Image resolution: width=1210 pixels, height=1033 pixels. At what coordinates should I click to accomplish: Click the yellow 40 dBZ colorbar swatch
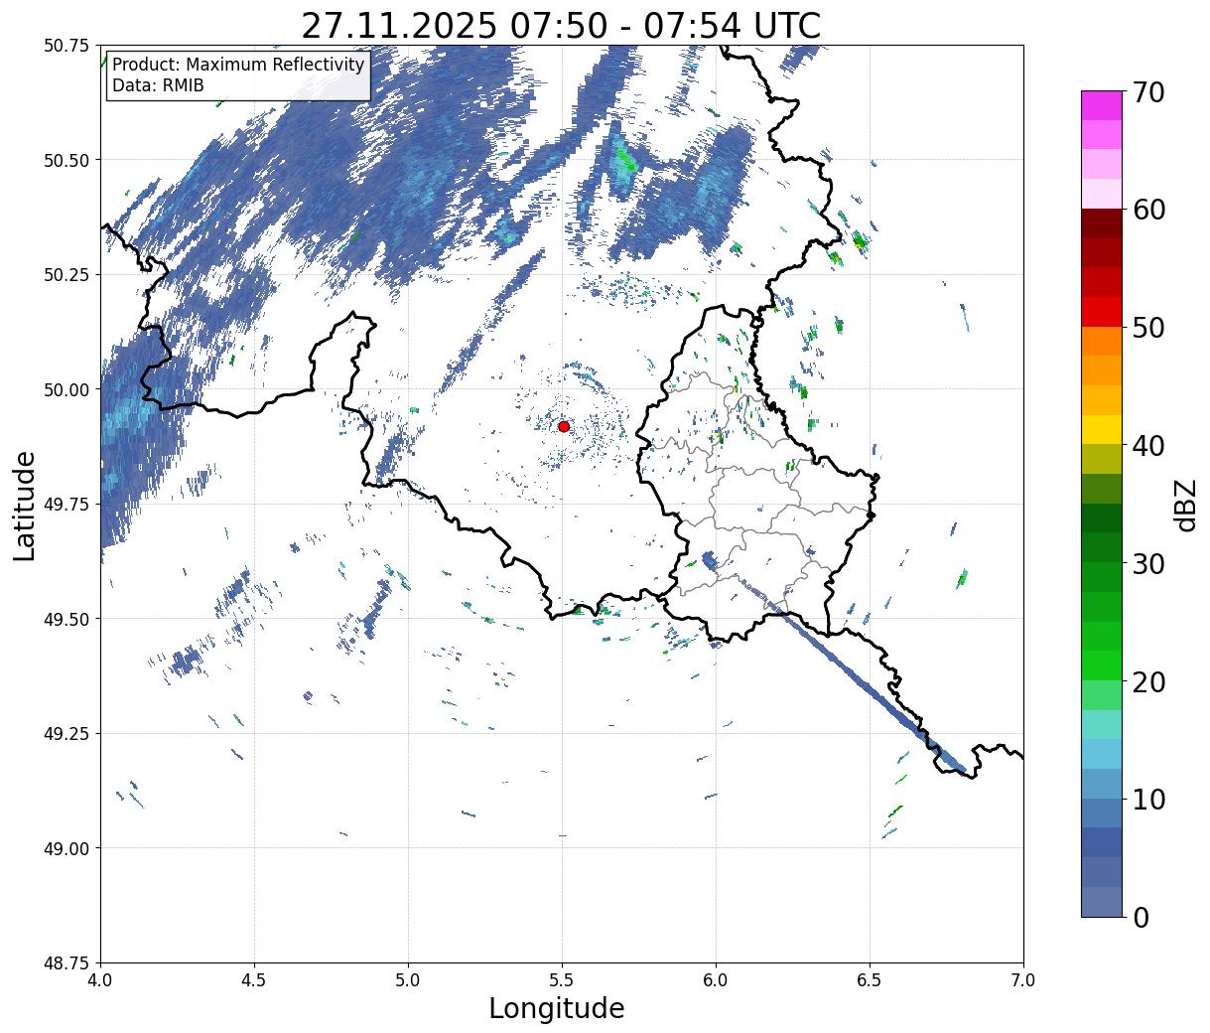(x=1102, y=430)
